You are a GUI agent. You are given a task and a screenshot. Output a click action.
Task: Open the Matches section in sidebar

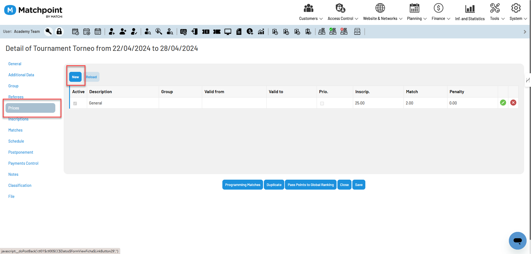coord(15,130)
